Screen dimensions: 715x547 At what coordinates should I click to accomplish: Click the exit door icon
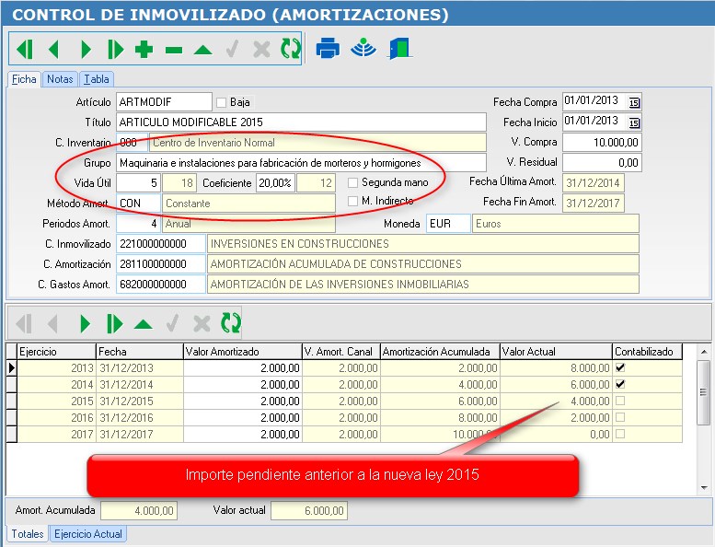(399, 50)
